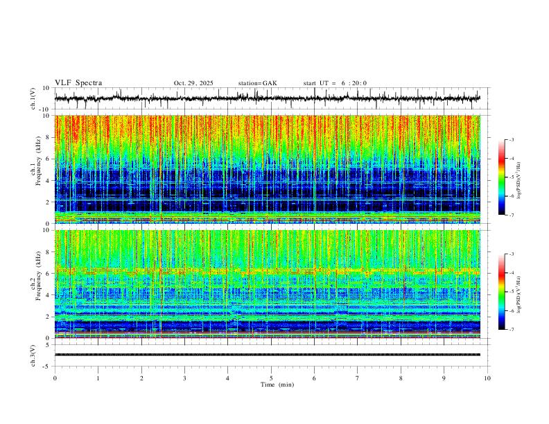This screenshot has width=549, height=424.
Task: Click the "Time (min)" axis label
Action: point(277,385)
